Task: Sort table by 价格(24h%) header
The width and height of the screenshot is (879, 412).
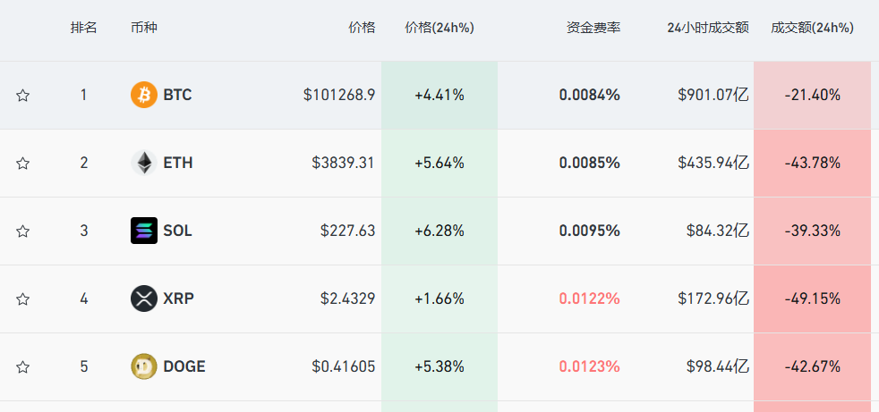Action: click(x=439, y=28)
